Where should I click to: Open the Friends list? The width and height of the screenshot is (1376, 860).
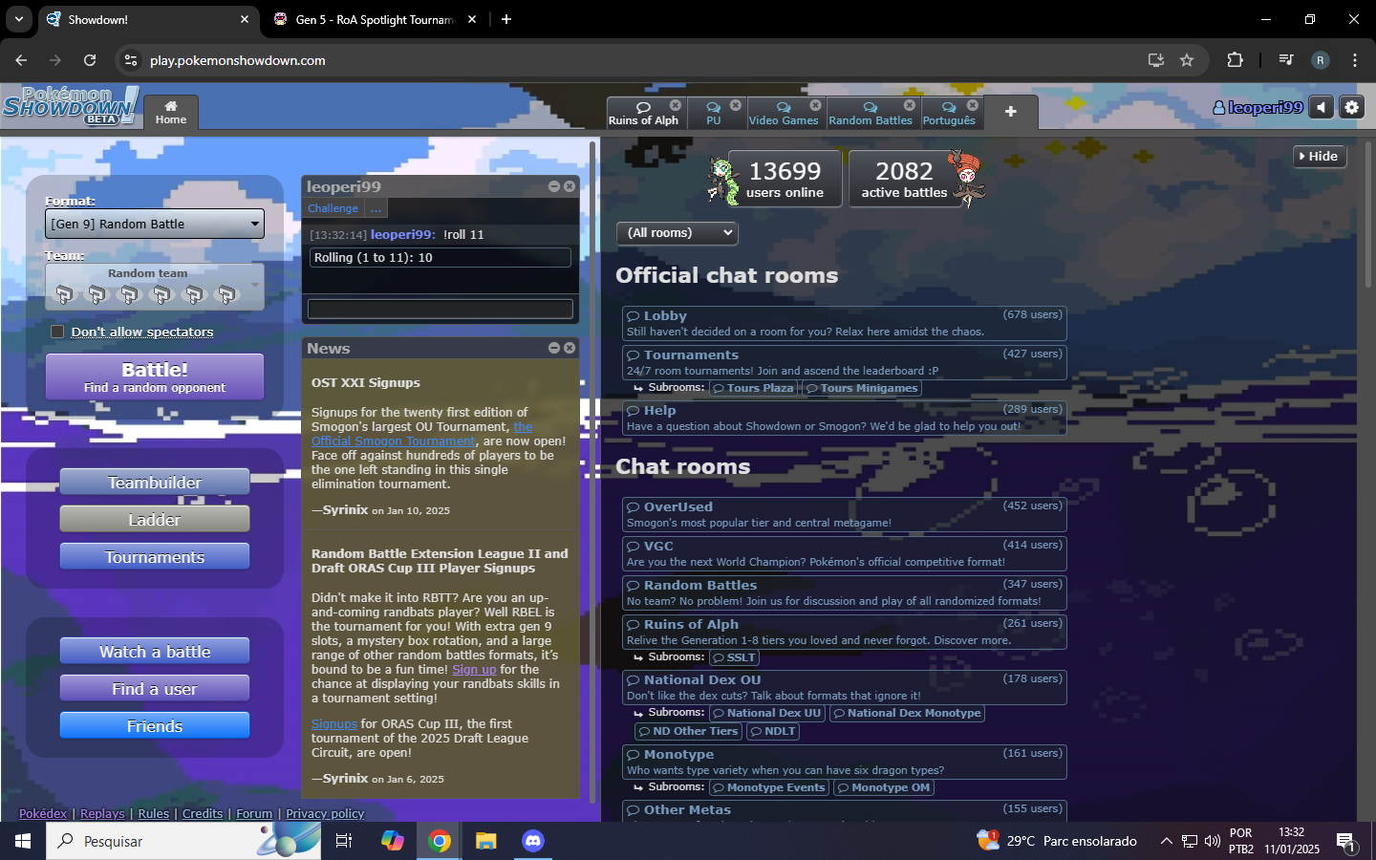coord(155,726)
